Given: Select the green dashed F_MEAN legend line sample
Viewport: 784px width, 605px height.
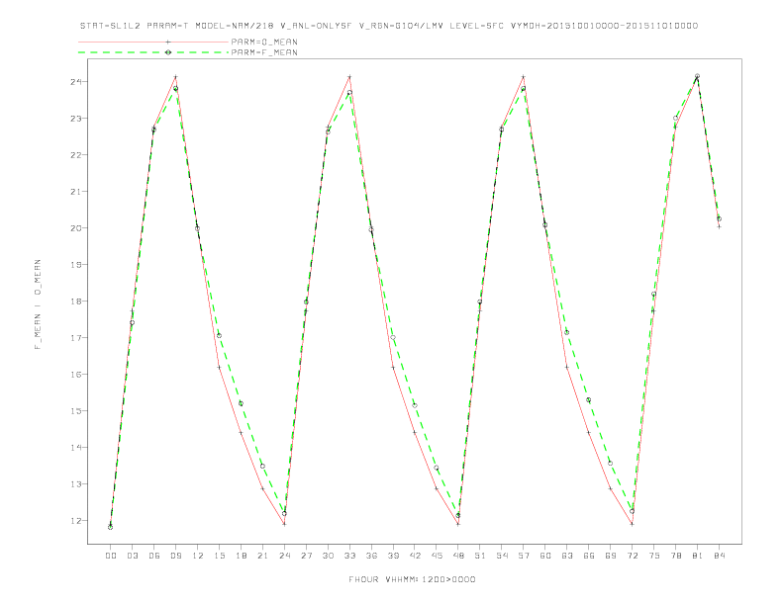Looking at the screenshot, I should [x=153, y=52].
